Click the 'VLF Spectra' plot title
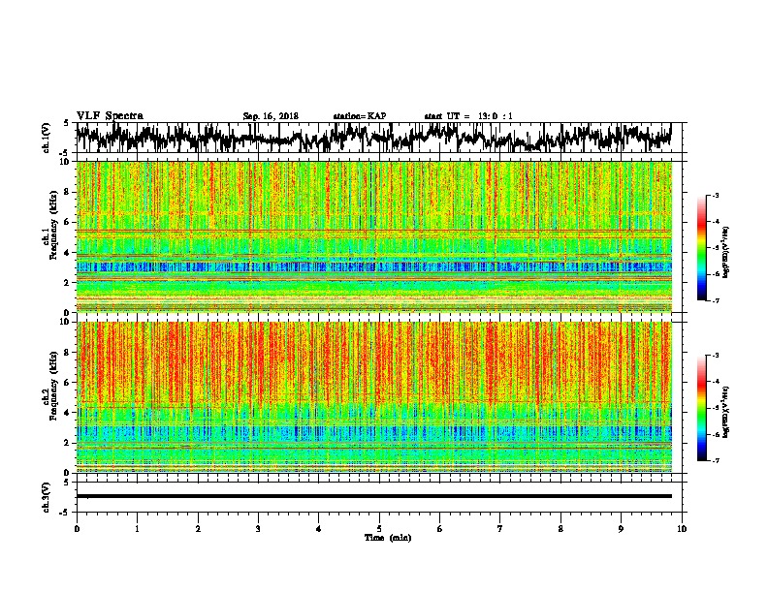This screenshot has height=593, width=768. (x=110, y=116)
